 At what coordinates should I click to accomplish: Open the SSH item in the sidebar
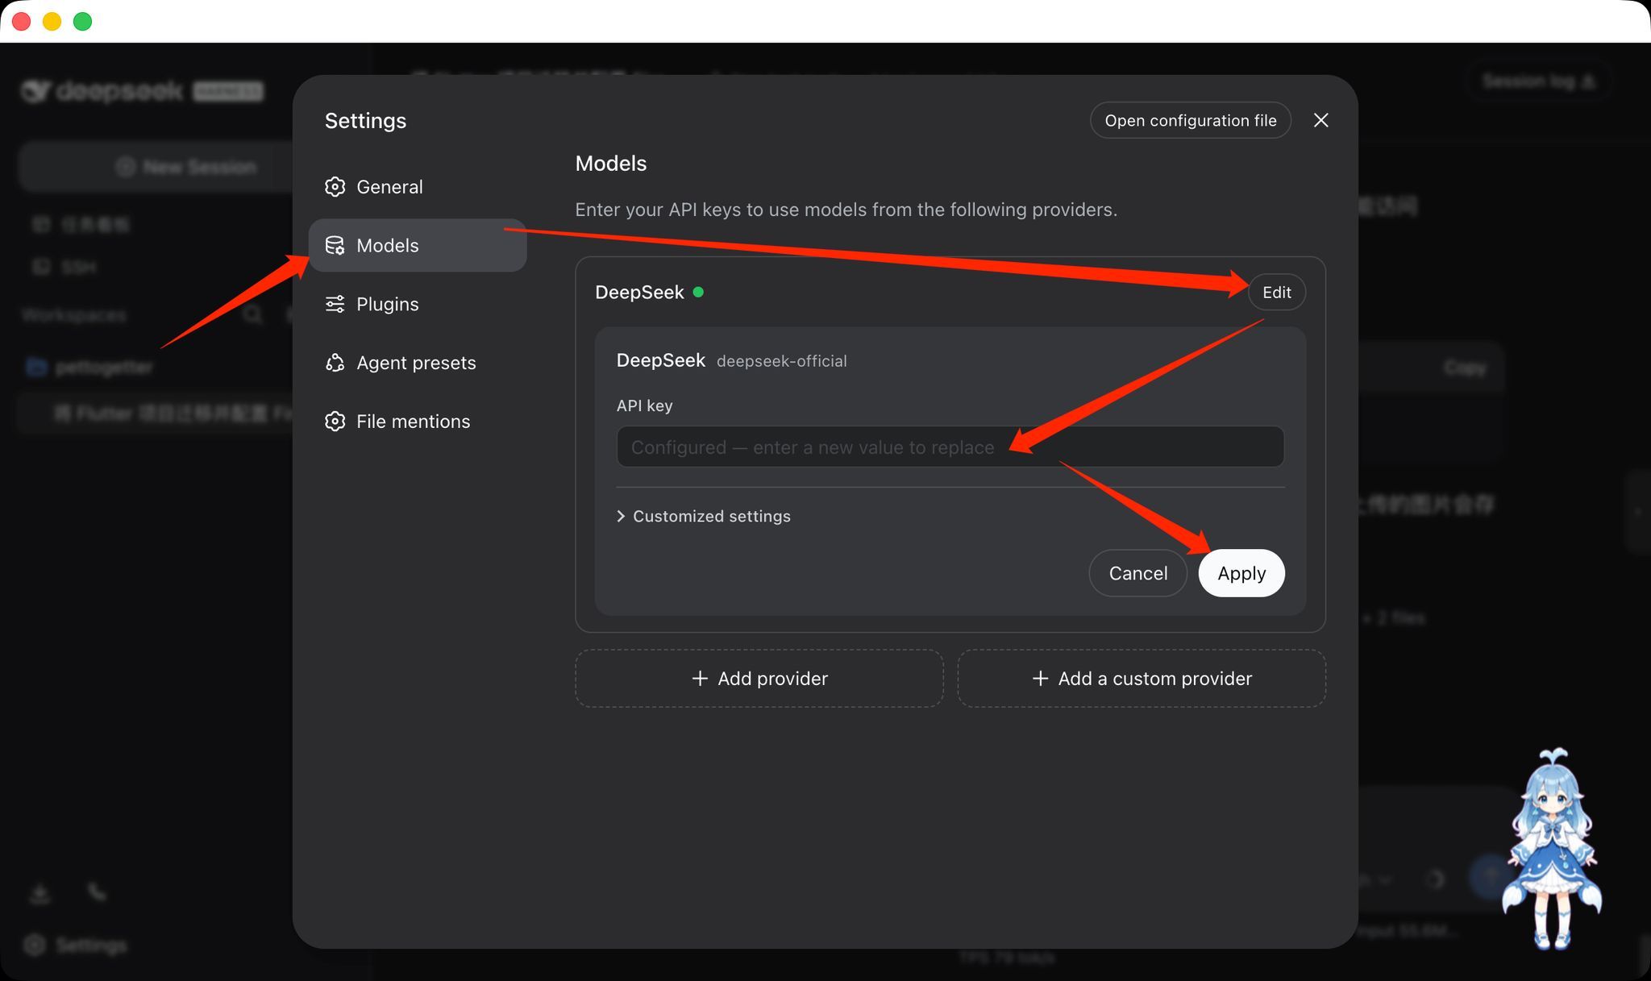pyautogui.click(x=64, y=267)
